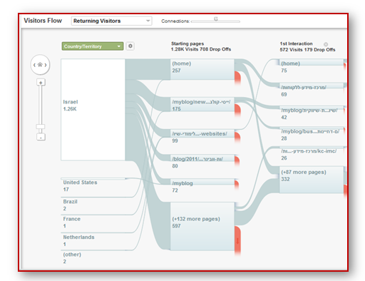The image size is (365, 281).
Task: Click the gear settings icon beside Country/Territory
Action: [130, 46]
